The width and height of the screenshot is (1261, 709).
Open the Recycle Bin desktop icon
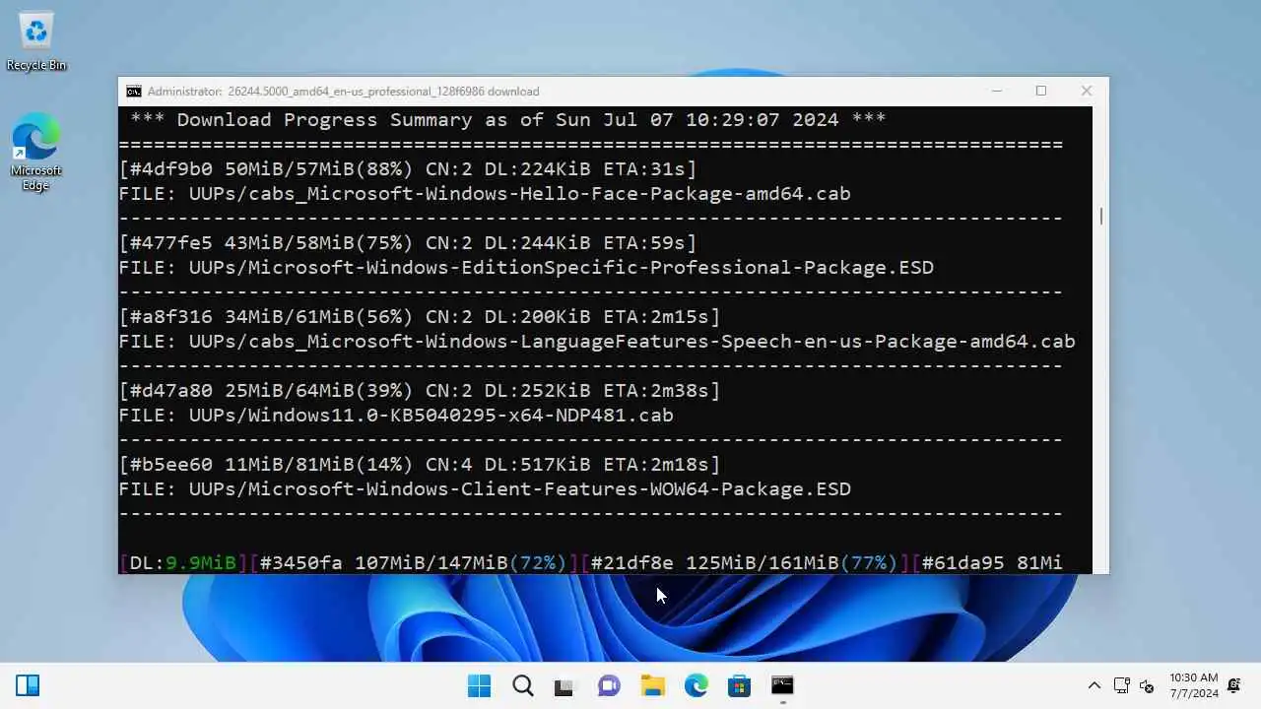pos(36,41)
